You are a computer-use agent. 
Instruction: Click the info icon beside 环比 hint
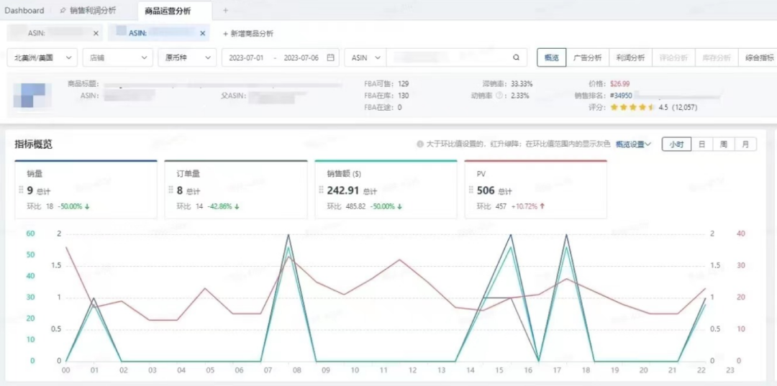coord(419,144)
